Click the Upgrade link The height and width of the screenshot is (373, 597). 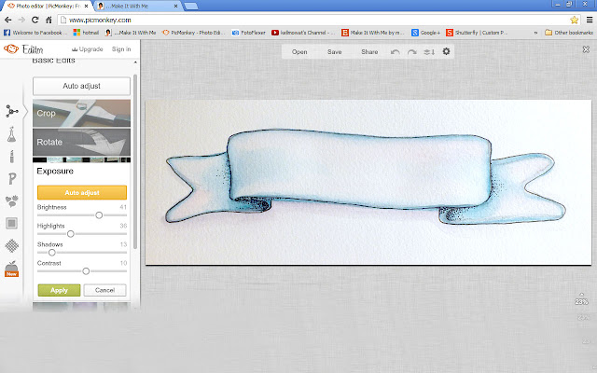click(x=87, y=49)
